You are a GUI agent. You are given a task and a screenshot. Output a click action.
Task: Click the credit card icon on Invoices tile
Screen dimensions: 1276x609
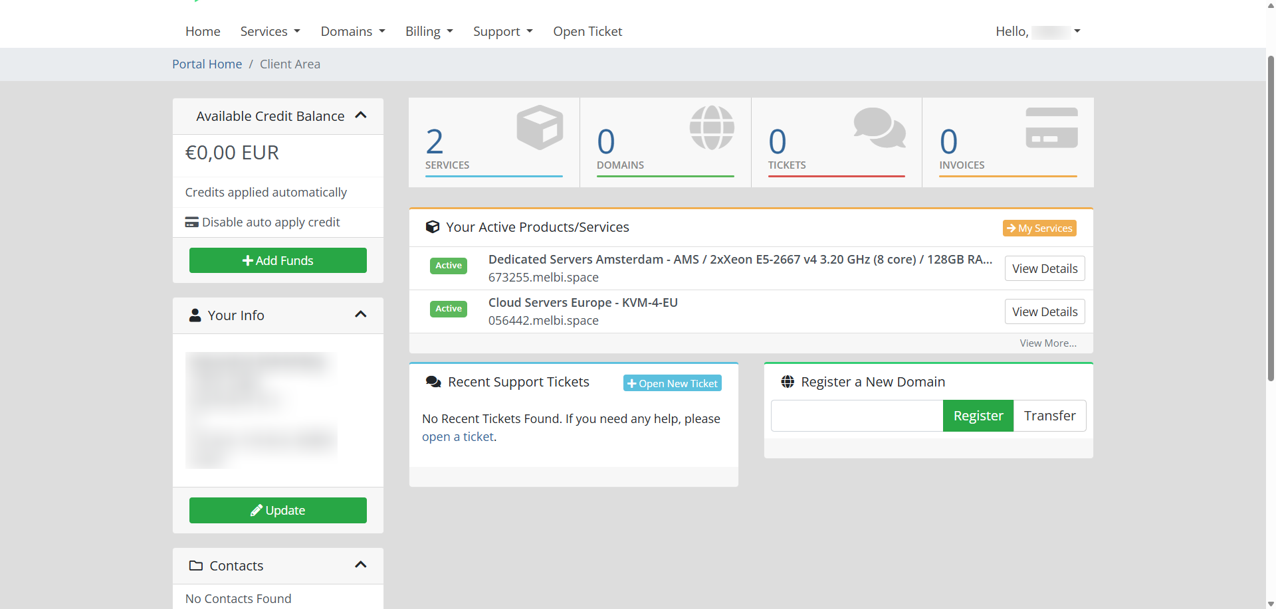(1051, 128)
